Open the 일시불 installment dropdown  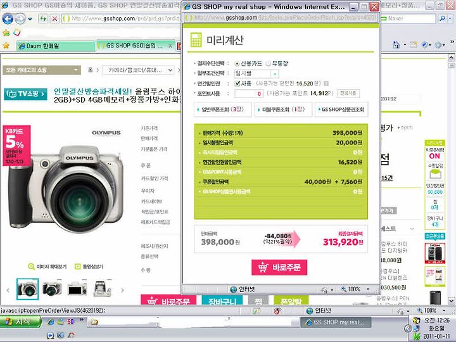275,74
